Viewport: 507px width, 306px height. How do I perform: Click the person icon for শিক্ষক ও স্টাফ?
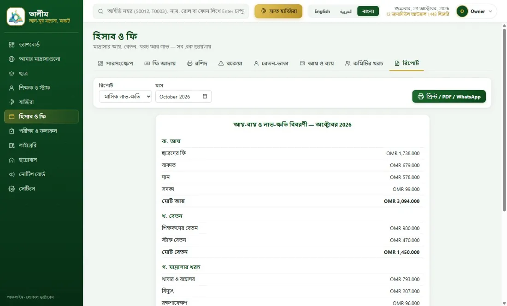[x=12, y=88]
